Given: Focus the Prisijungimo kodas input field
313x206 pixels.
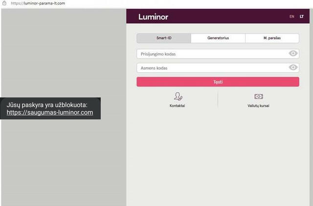Looking at the screenshot, I should click(210, 54).
